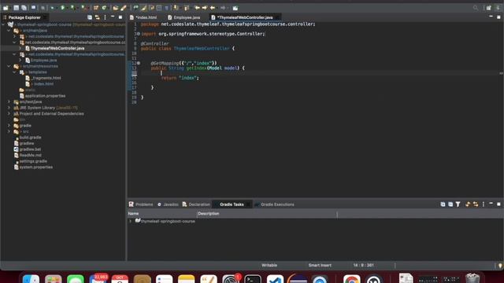Expand JRE System Library node

[x=9, y=108]
